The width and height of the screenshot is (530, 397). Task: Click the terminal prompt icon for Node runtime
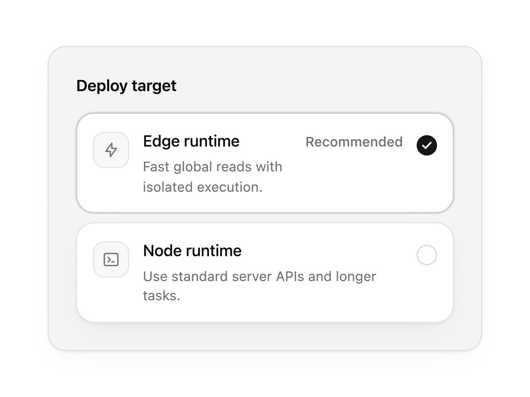tap(111, 260)
